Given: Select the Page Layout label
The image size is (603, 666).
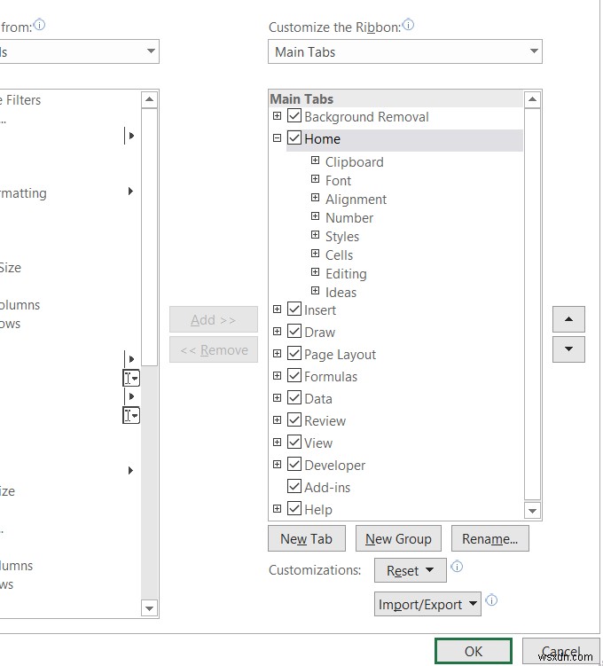Looking at the screenshot, I should pyautogui.click(x=341, y=355).
